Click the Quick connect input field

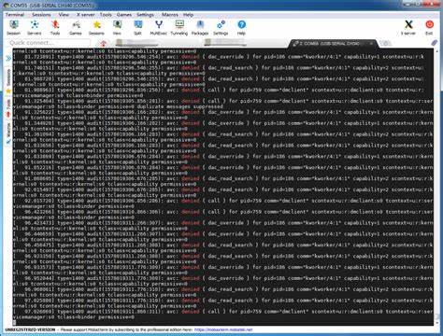(49, 43)
